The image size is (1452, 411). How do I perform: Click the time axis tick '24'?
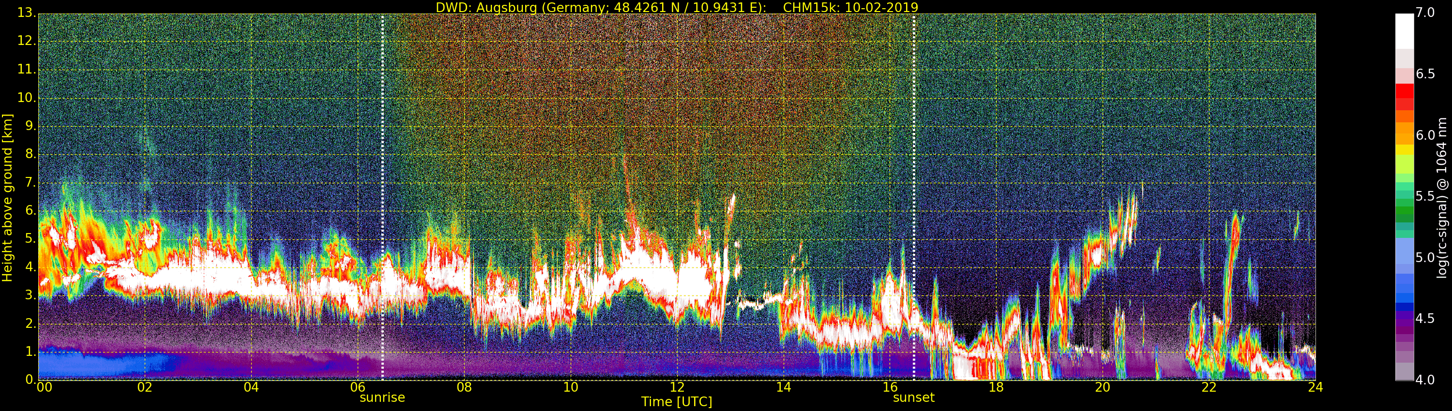(1316, 387)
